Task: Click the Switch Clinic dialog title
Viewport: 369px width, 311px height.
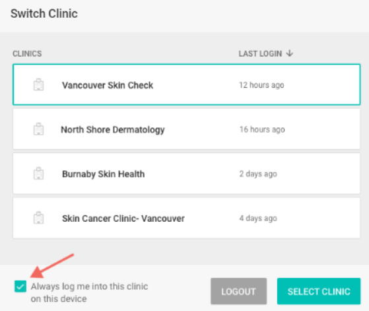Action: (44, 13)
